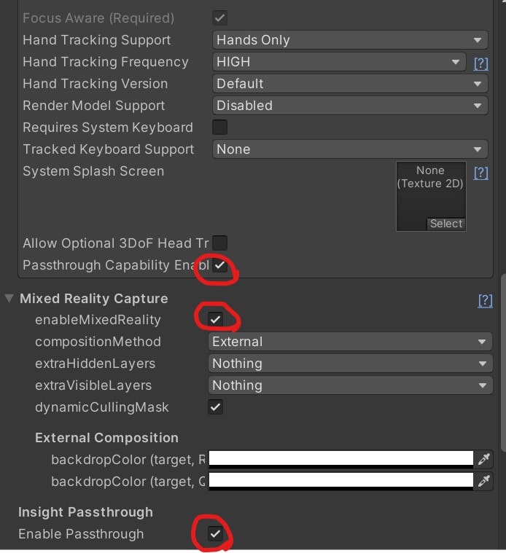Toggle Enable Passthrough checkbox
The image size is (506, 553).
215,533
